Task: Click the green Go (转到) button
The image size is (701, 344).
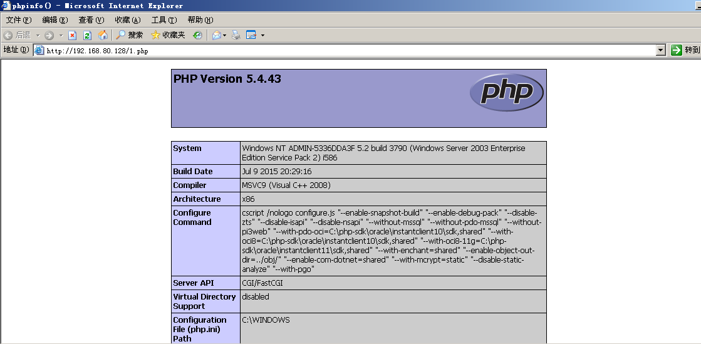Action: coord(685,50)
